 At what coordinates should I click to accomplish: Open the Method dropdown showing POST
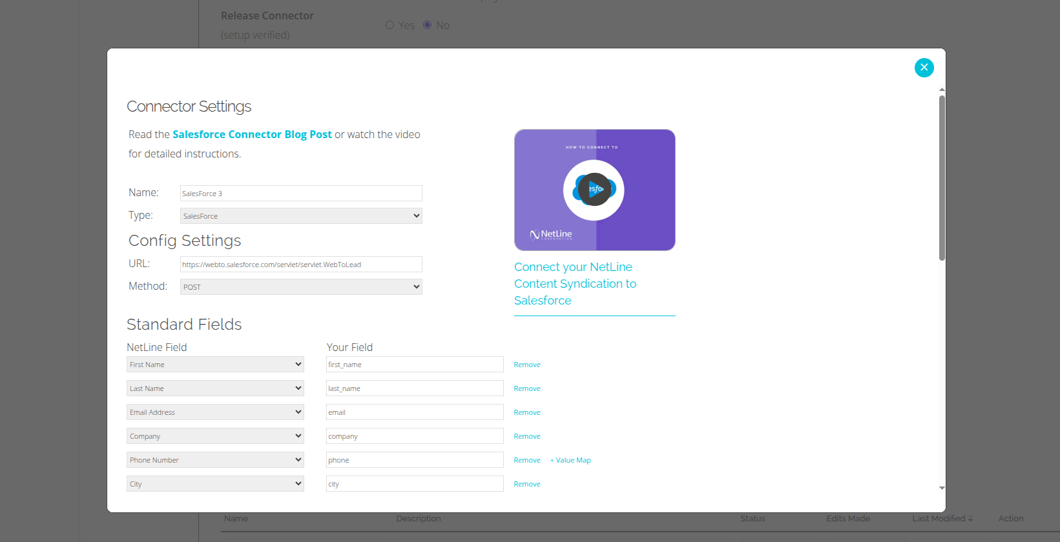pos(301,287)
